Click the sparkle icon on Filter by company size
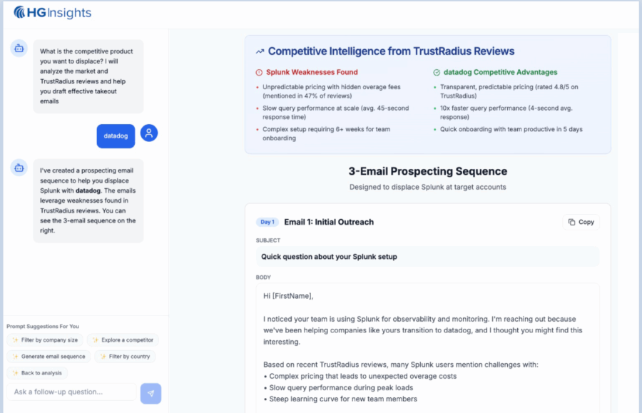642x413 pixels. point(15,340)
